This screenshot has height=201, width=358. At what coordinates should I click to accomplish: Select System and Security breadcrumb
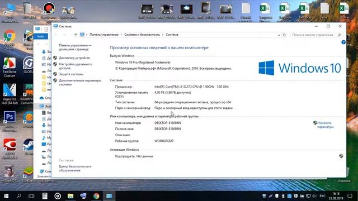click(x=142, y=35)
